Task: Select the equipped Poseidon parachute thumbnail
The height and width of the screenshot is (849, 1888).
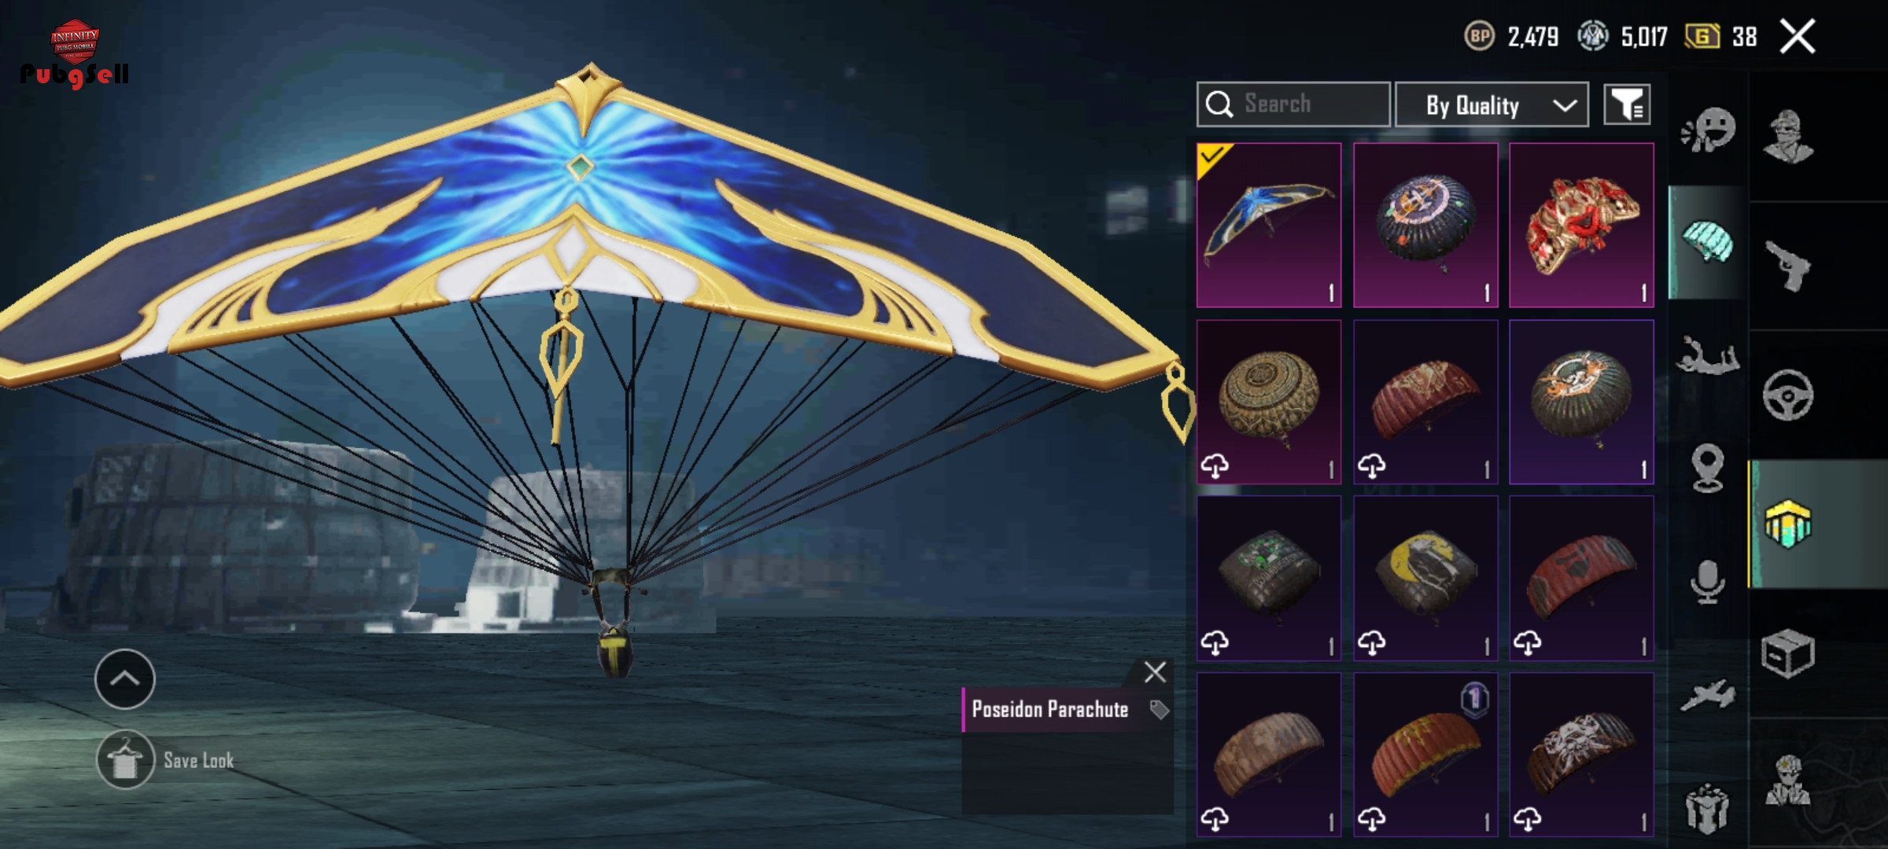Action: (x=1269, y=225)
